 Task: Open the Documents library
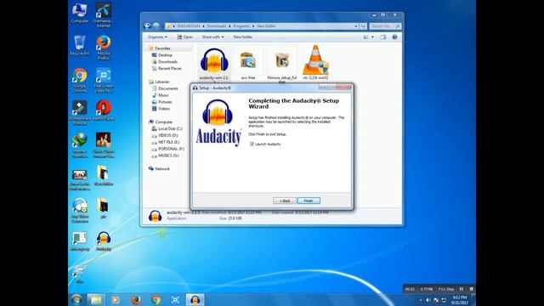[x=168, y=88]
